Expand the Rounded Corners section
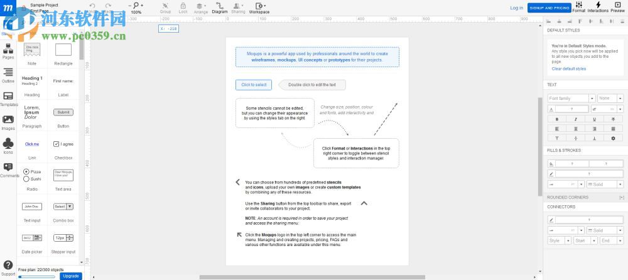Screen dimensions: 628x280 point(622,198)
